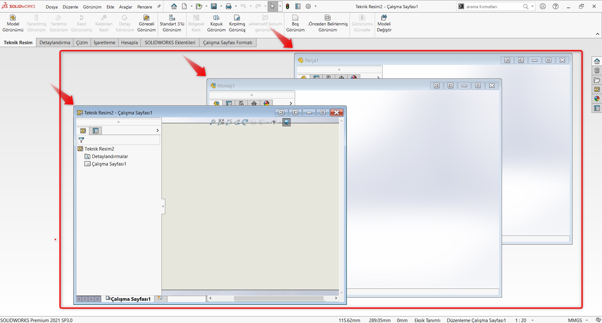
Task: Save using the floppy disk icon
Action: pyautogui.click(x=214, y=6)
